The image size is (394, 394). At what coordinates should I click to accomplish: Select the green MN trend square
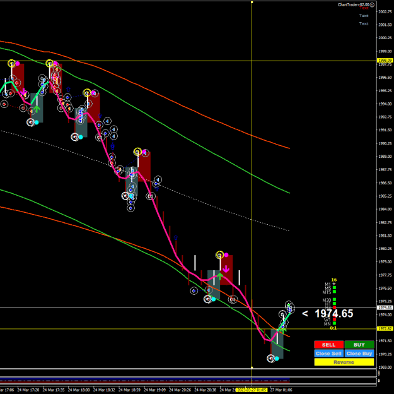334,323
